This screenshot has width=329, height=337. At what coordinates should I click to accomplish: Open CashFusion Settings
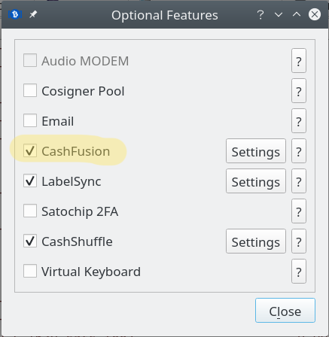(256, 151)
